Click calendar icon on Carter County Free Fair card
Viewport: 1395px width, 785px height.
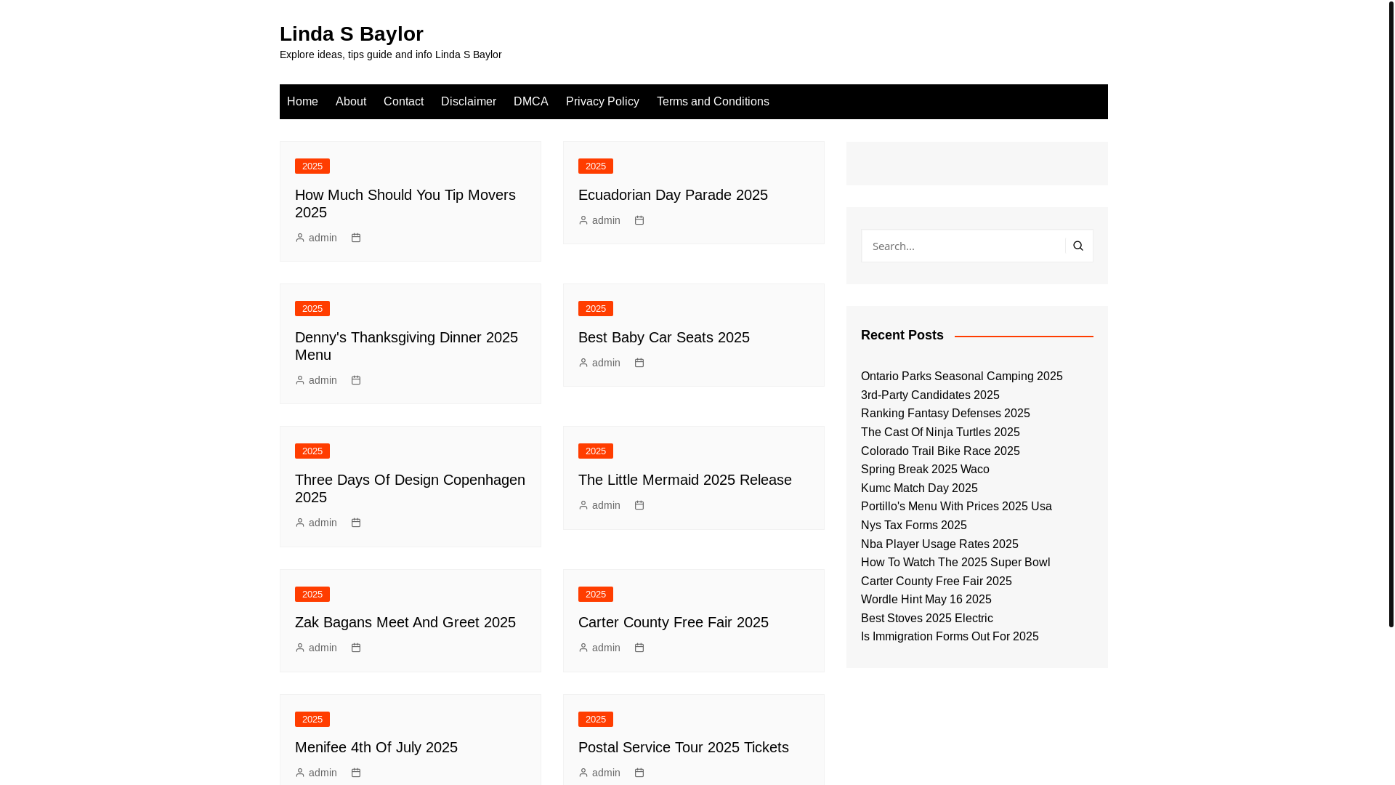[639, 648]
